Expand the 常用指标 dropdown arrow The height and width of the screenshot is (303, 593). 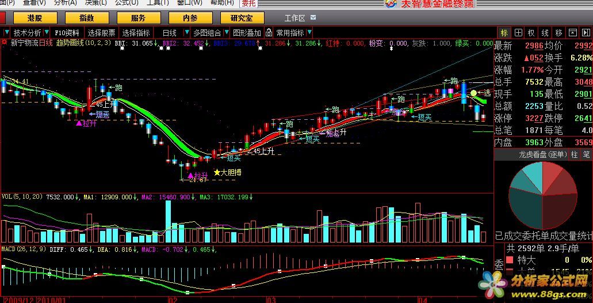tap(310, 33)
